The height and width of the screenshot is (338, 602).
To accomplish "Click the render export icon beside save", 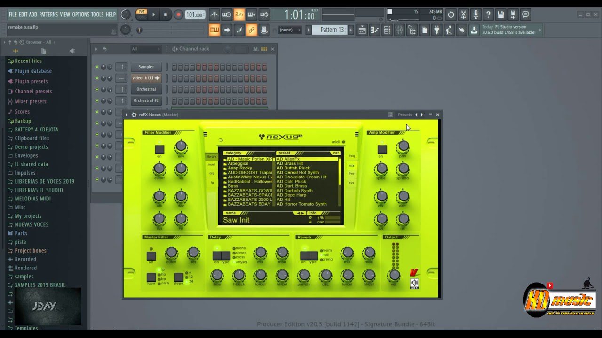I will pos(513,15).
